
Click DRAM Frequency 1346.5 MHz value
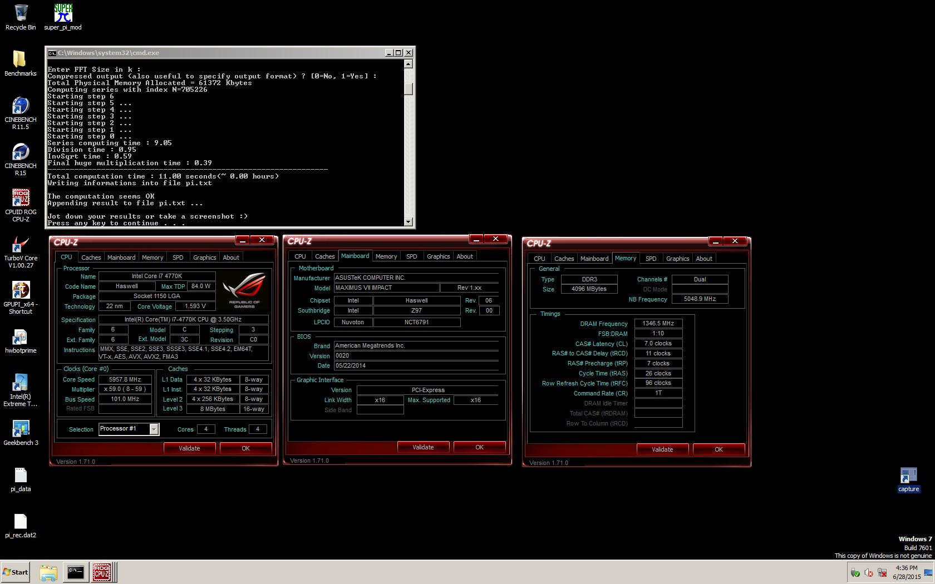click(x=658, y=323)
